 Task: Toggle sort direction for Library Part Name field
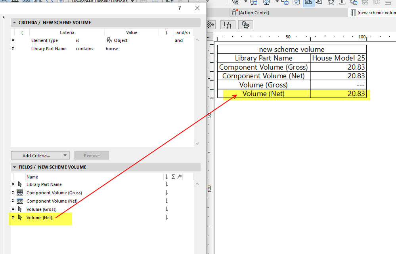click(166, 184)
